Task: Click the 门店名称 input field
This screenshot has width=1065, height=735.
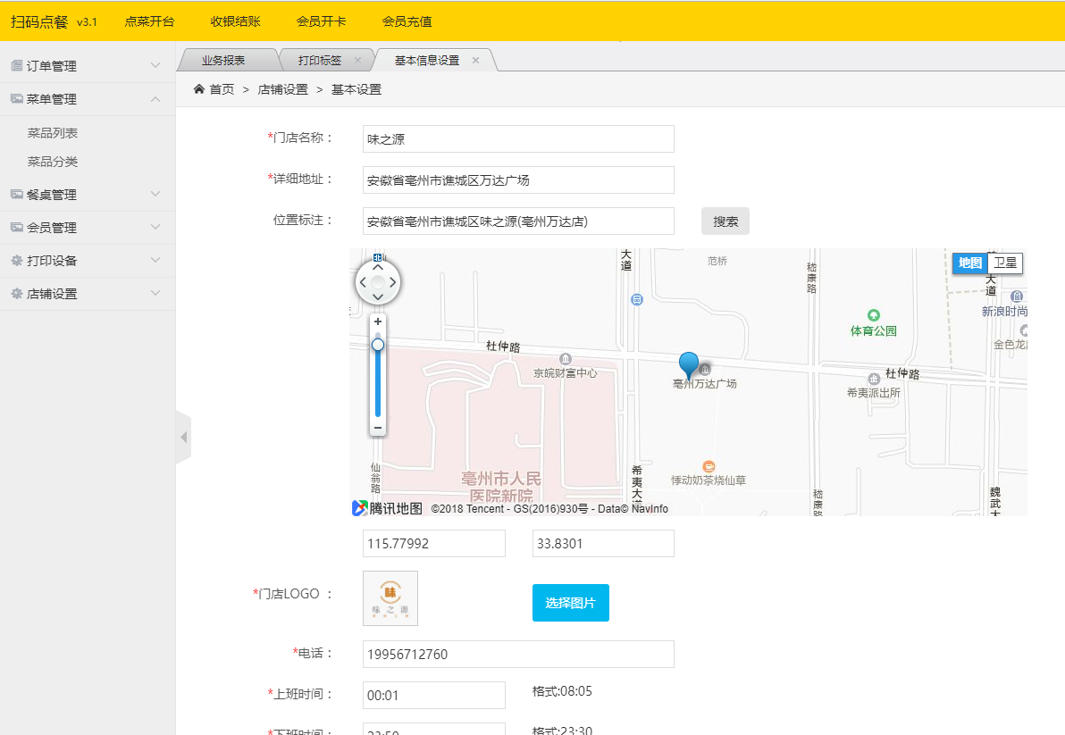Action: tap(518, 139)
